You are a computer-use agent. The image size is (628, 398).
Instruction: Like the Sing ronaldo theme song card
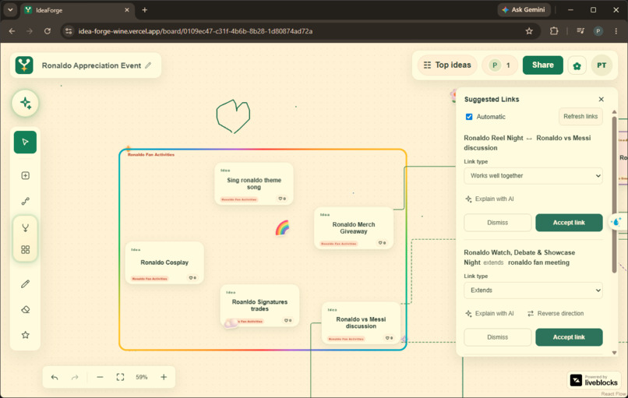point(282,199)
